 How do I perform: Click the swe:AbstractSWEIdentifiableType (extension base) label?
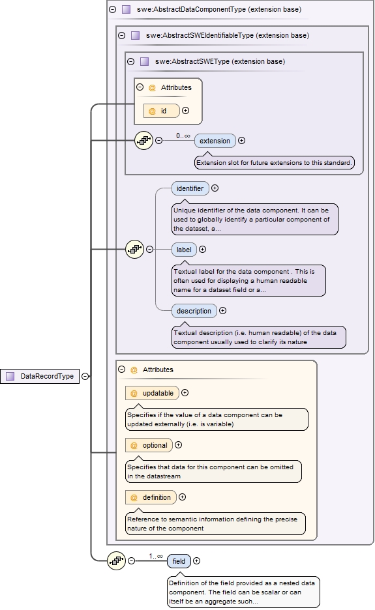point(228,35)
